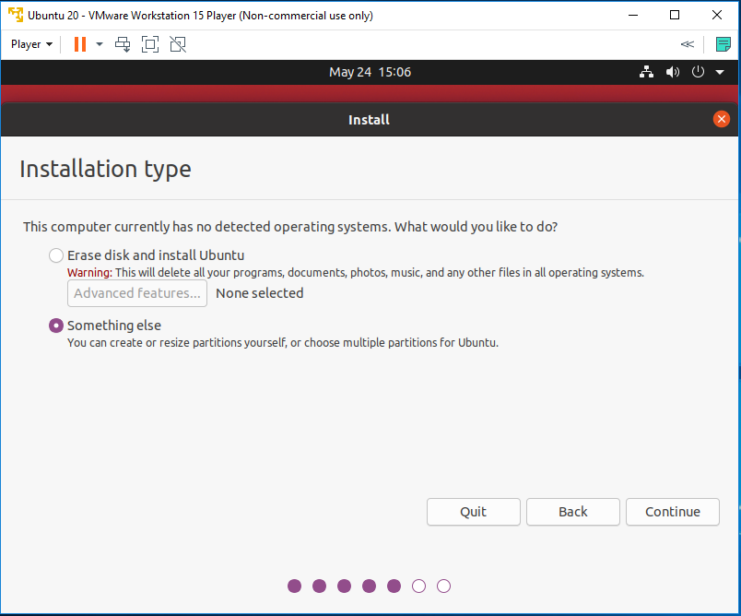Click the Quit button
The width and height of the screenshot is (741, 616).
474,512
